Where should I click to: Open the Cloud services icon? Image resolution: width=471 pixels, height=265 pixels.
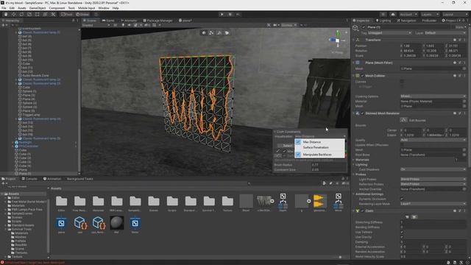(393, 14)
